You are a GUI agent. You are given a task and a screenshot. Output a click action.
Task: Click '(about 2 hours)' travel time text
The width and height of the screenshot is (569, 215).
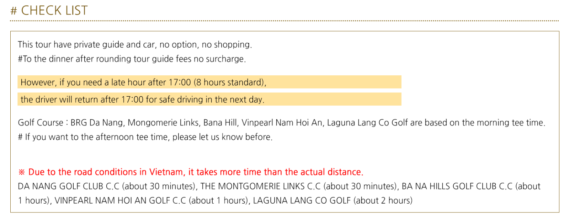[383, 200]
